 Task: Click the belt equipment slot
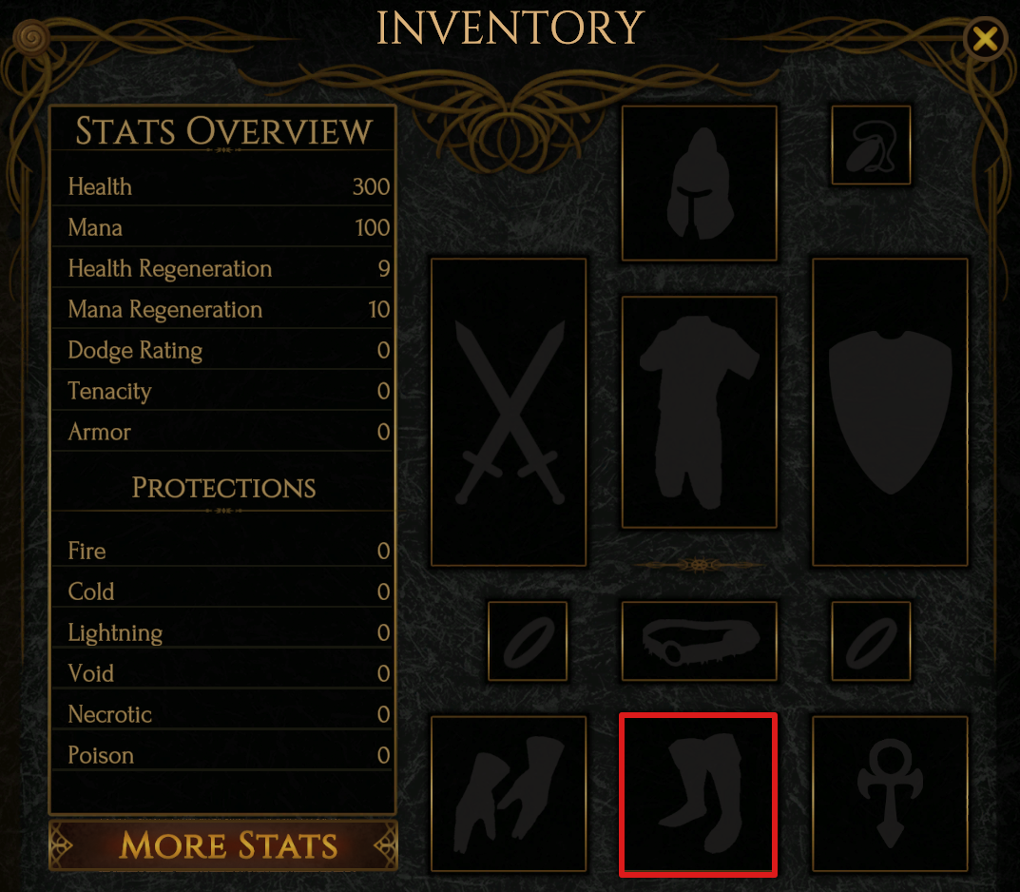(x=700, y=641)
